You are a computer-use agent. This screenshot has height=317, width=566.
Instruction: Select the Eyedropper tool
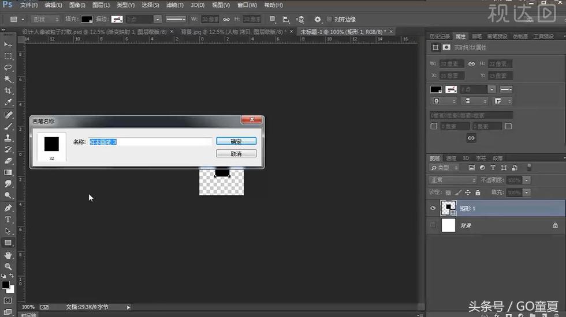click(8, 102)
